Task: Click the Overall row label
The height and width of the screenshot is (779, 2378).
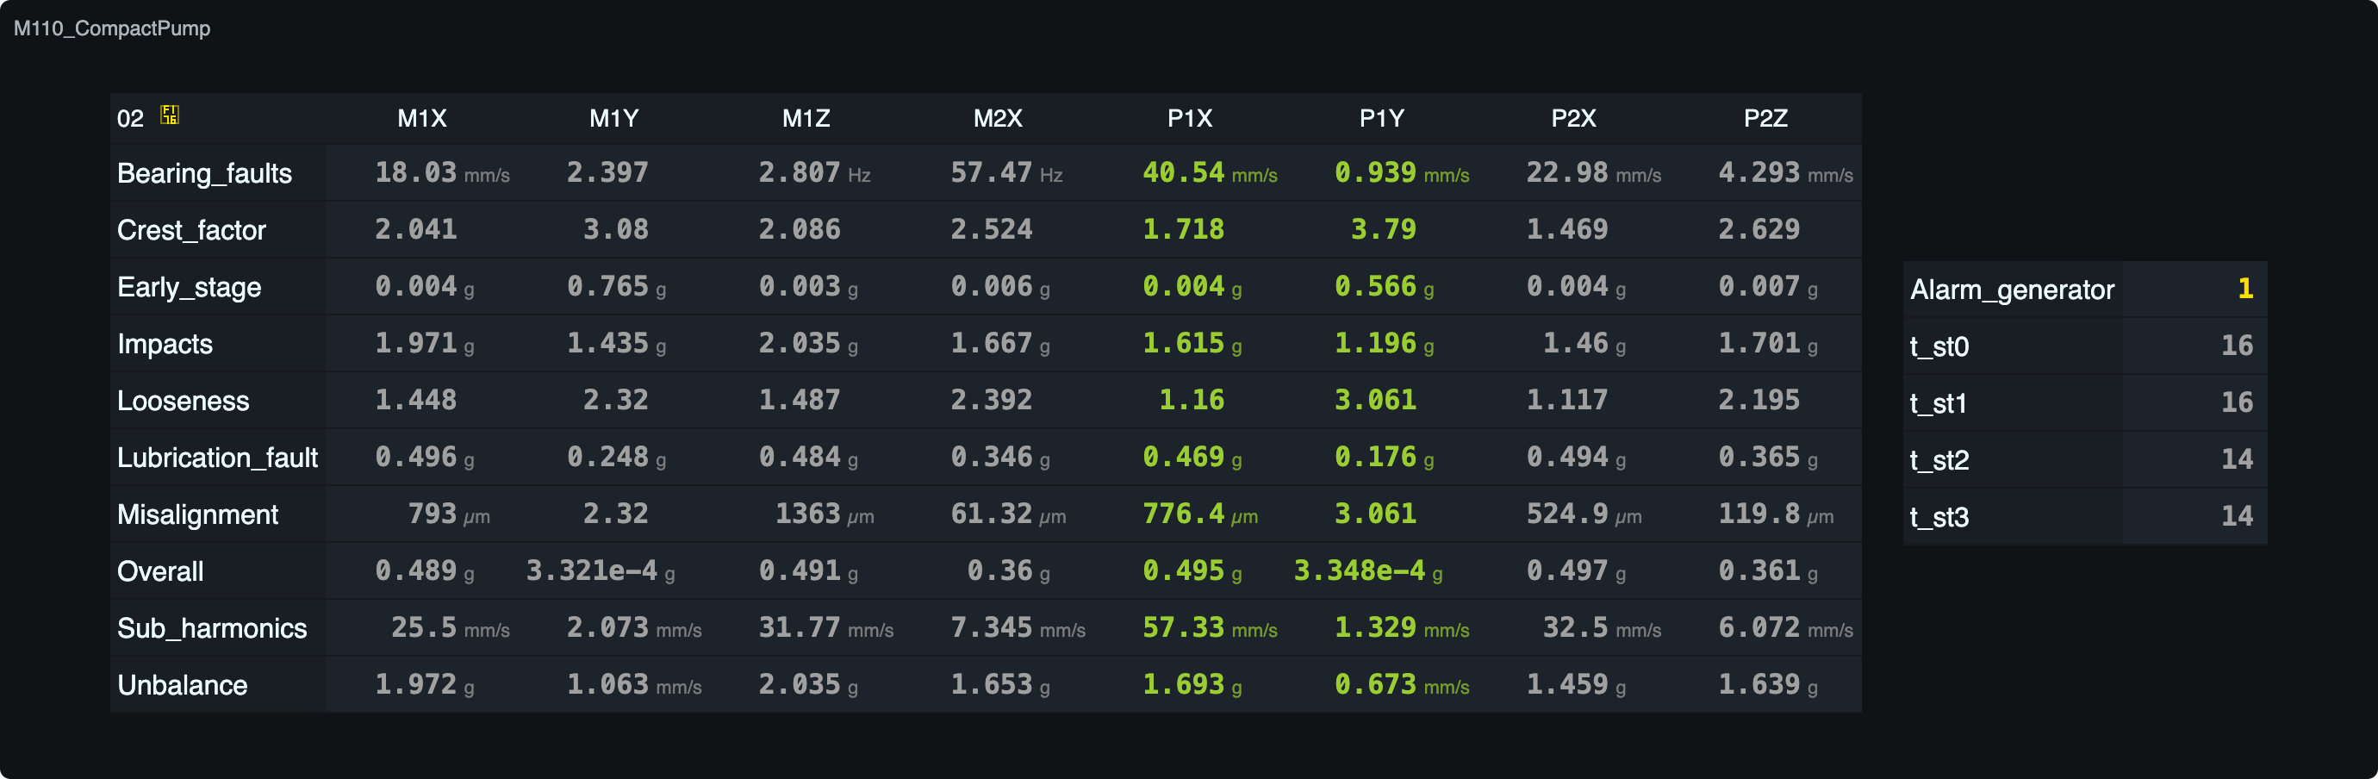Action: pyautogui.click(x=159, y=571)
